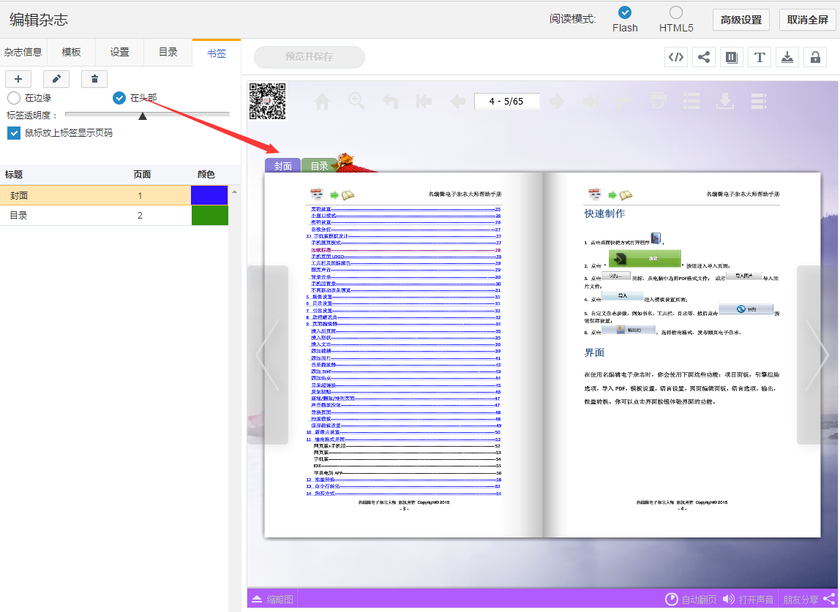Screen dimensions: 840x612
Task: Edit the selected bookmark with the pencil icon
Action: [x=56, y=79]
